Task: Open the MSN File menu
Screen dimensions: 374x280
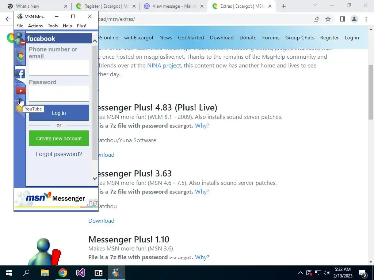Action: pos(20,26)
